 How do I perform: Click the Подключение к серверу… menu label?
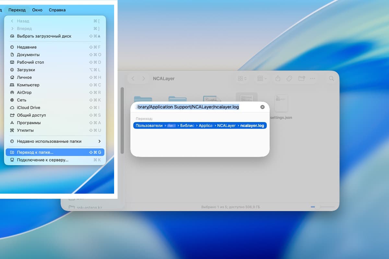click(x=43, y=160)
